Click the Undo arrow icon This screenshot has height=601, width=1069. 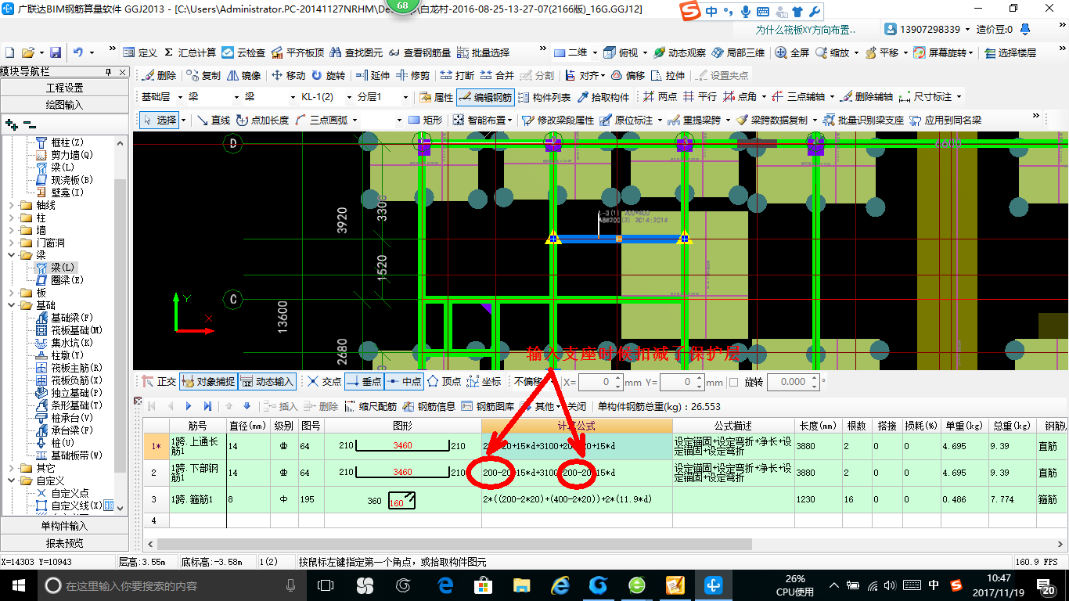tap(77, 52)
